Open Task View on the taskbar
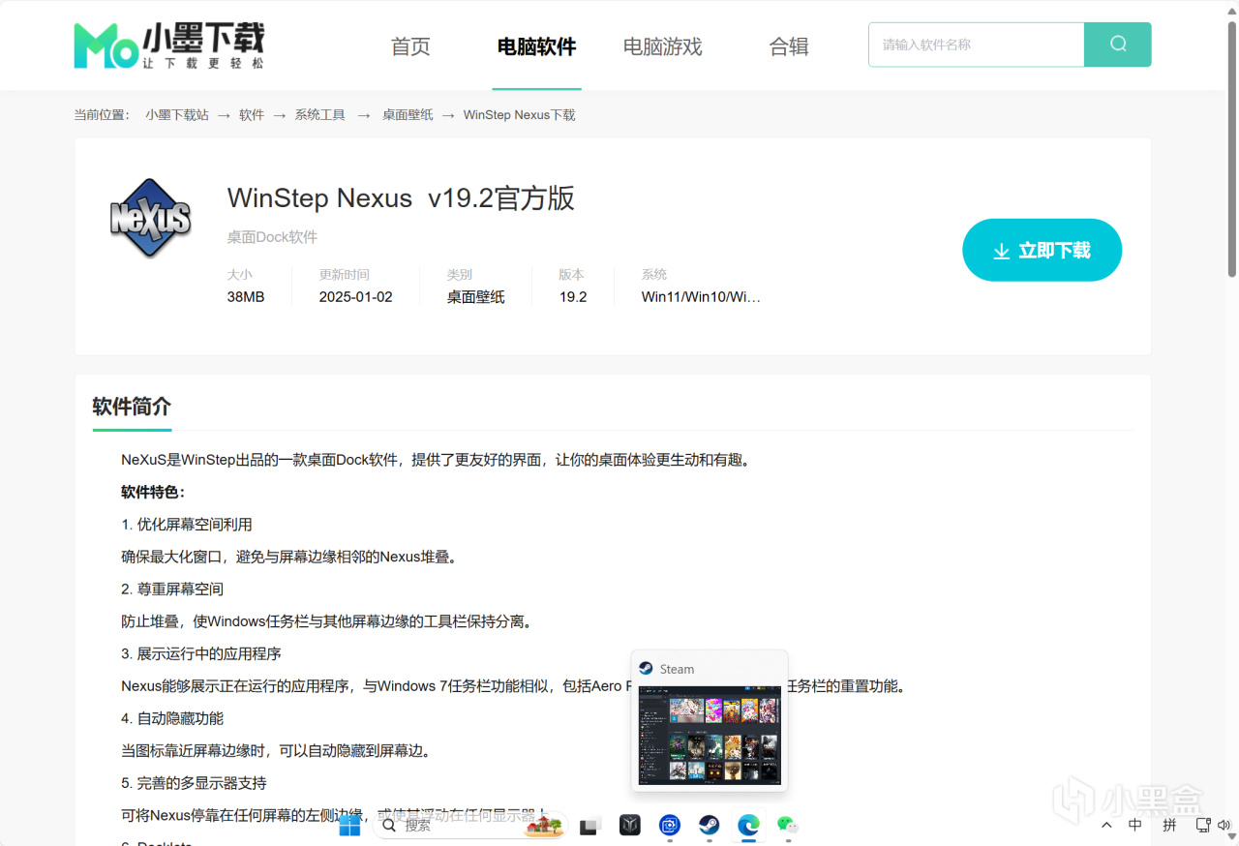Screen dimensions: 1239x846 [x=590, y=826]
